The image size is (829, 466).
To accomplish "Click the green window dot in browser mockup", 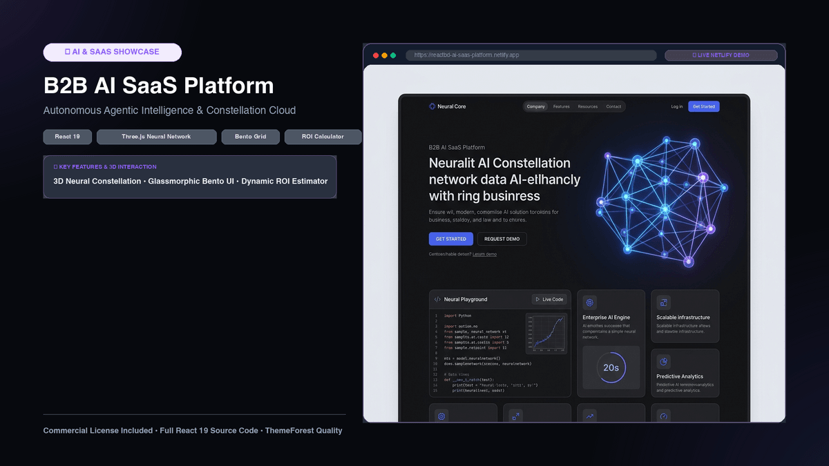I will tap(393, 55).
